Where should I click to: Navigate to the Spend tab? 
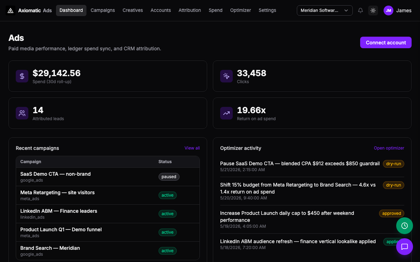coord(216,10)
